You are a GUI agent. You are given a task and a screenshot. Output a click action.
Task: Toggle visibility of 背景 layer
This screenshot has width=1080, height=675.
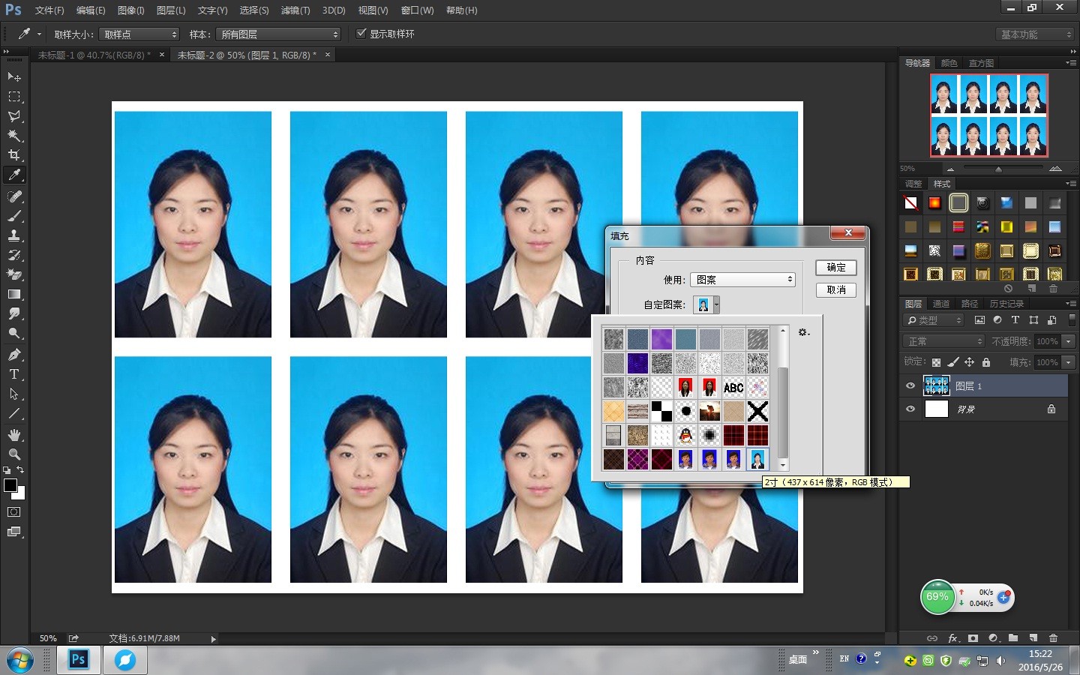pyautogui.click(x=910, y=409)
